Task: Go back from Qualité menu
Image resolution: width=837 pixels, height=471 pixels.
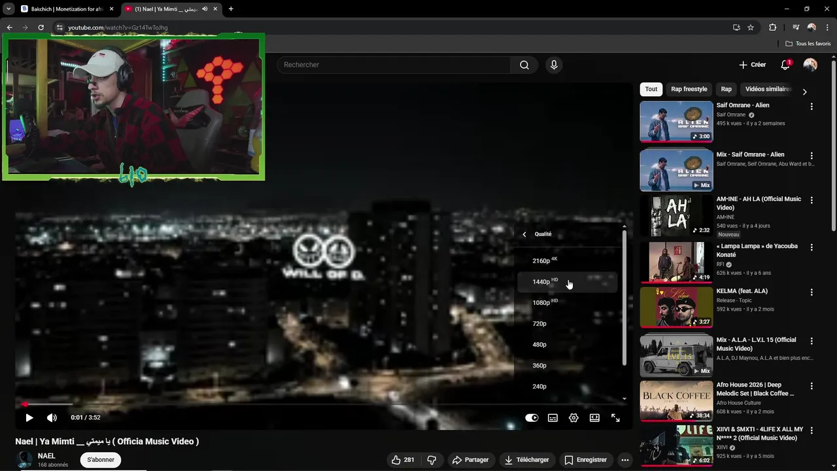Action: (x=524, y=234)
